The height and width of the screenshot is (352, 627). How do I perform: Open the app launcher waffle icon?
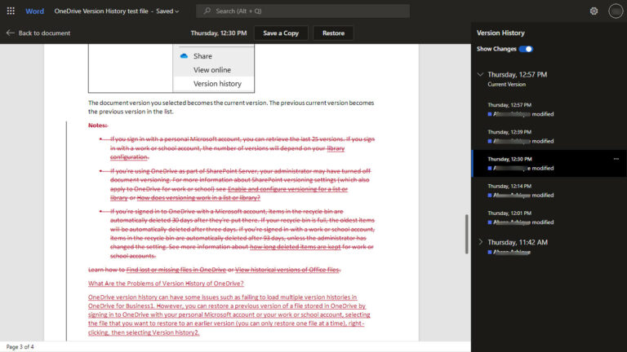coord(11,11)
